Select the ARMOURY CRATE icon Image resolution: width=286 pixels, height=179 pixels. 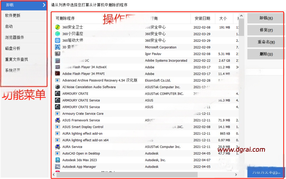(57, 93)
